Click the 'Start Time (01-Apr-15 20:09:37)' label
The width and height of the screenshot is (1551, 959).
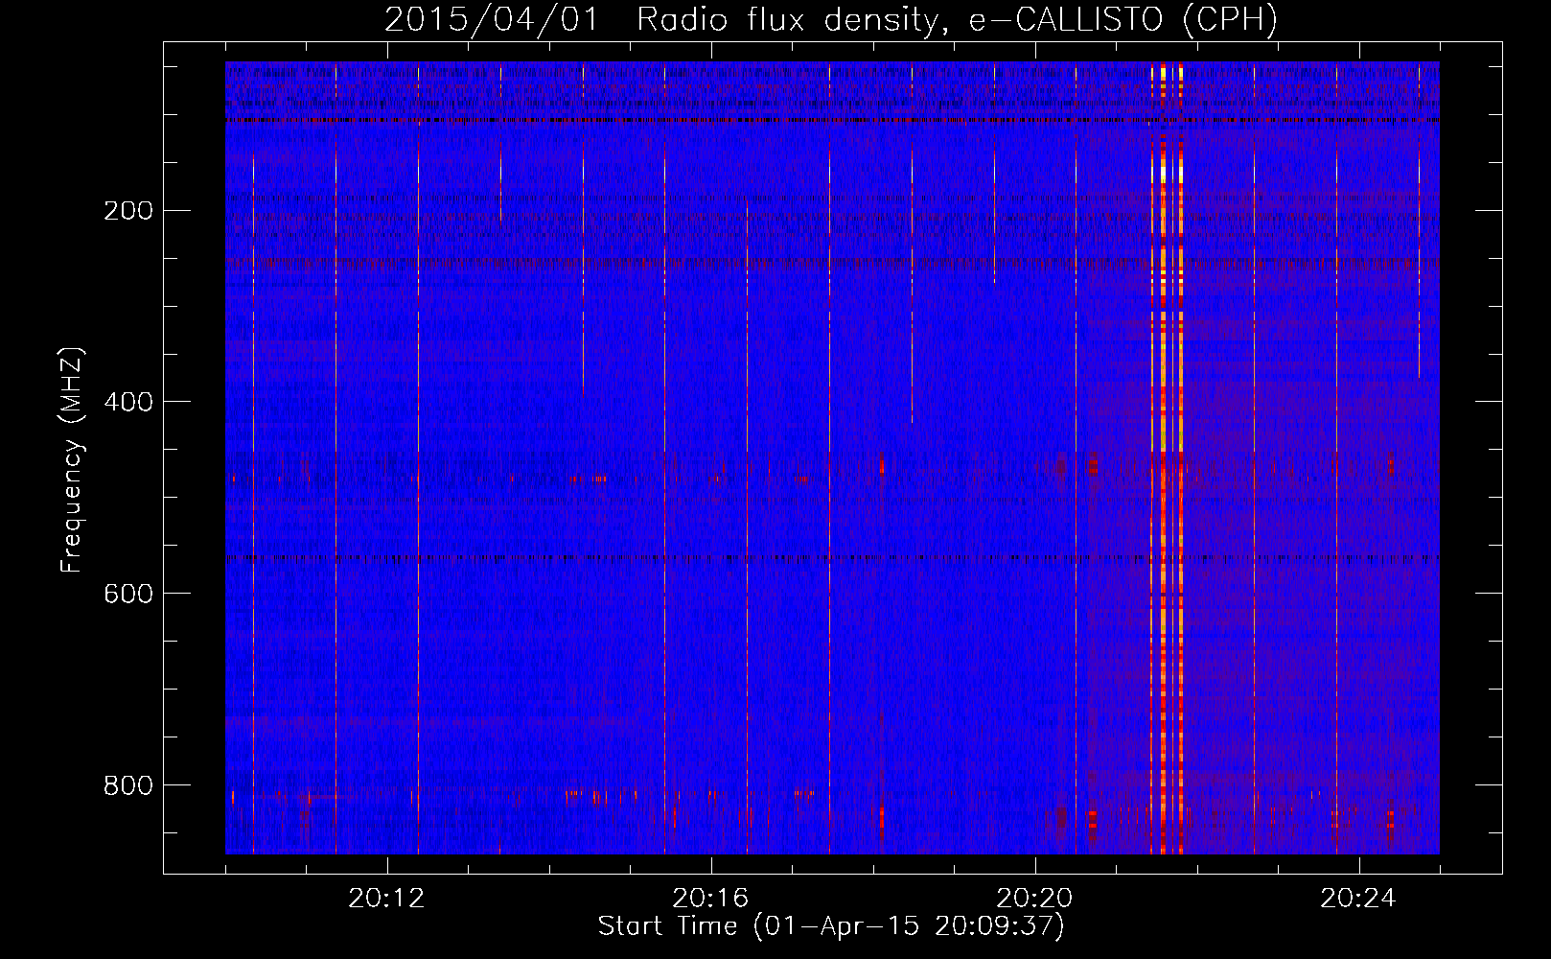point(831,926)
